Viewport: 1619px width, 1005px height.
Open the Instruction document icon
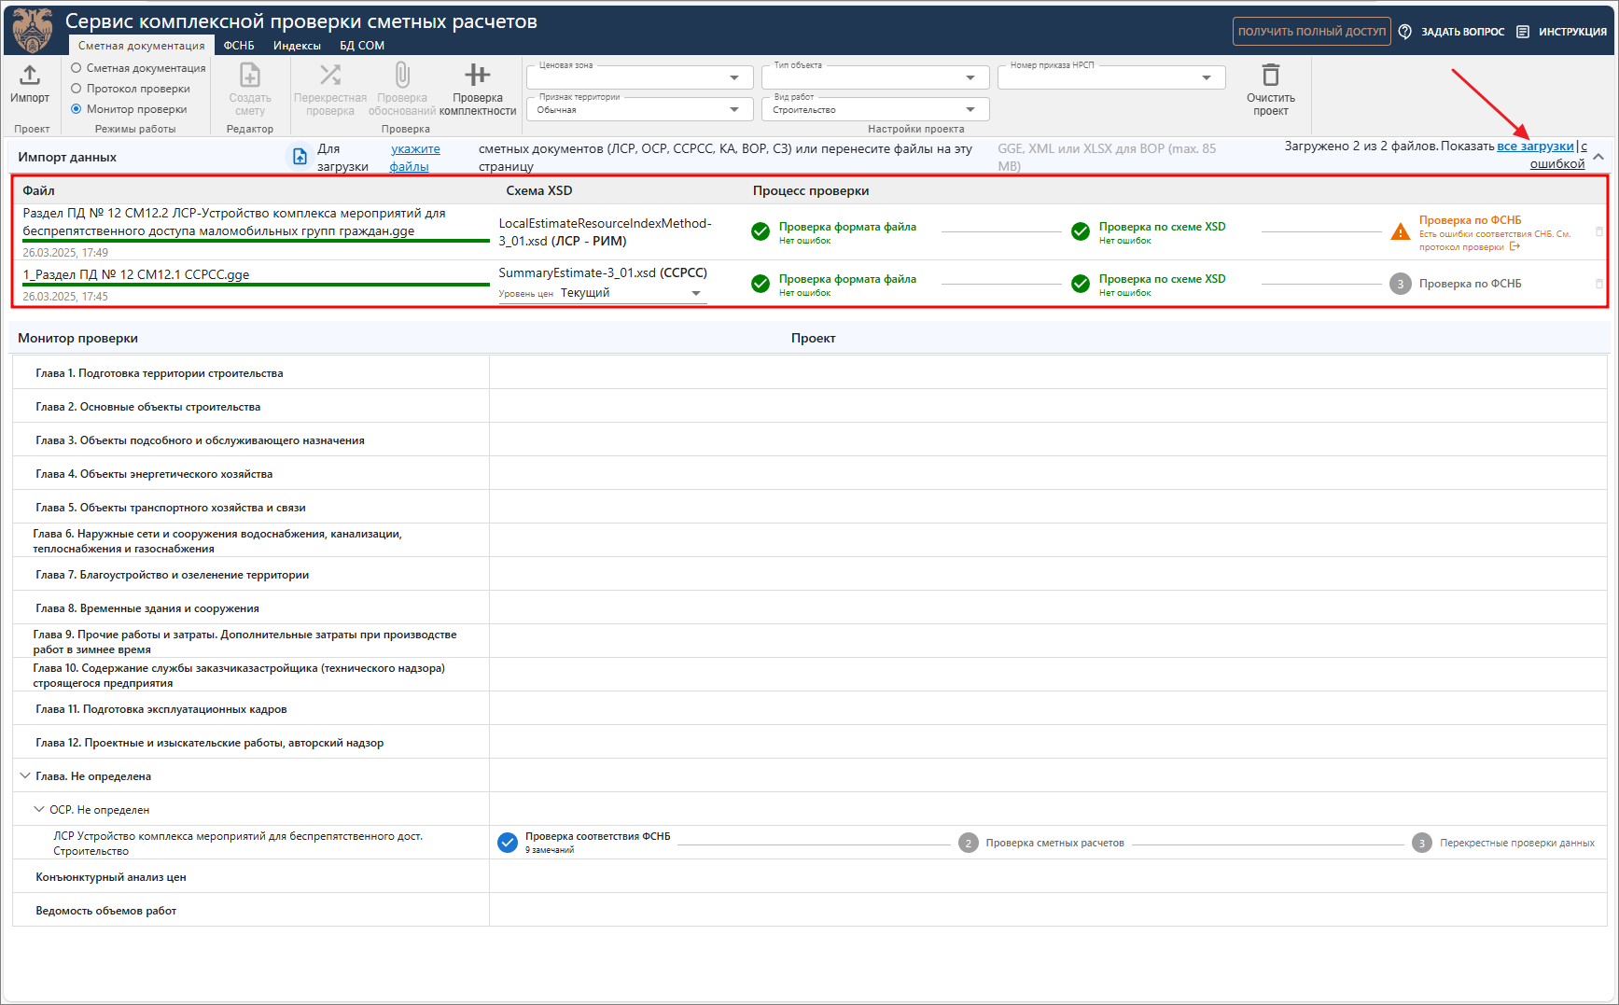[x=1523, y=32]
